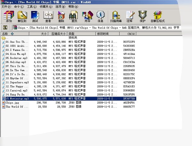Click the 查找 (Find) binoculars icon
The image size is (192, 146).
pyautogui.click(x=74, y=16)
